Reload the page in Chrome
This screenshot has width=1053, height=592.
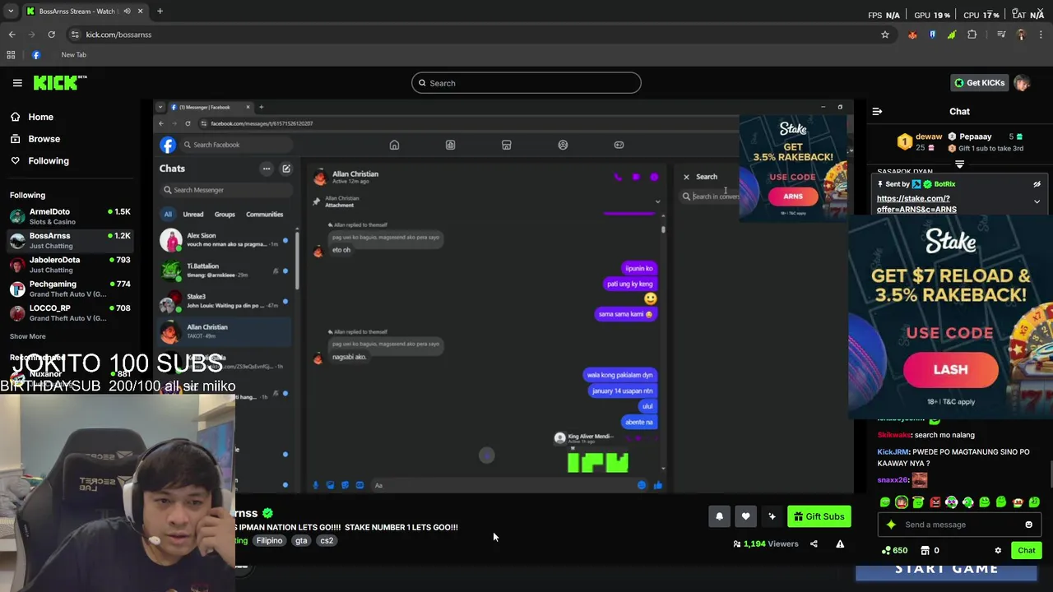(51, 35)
